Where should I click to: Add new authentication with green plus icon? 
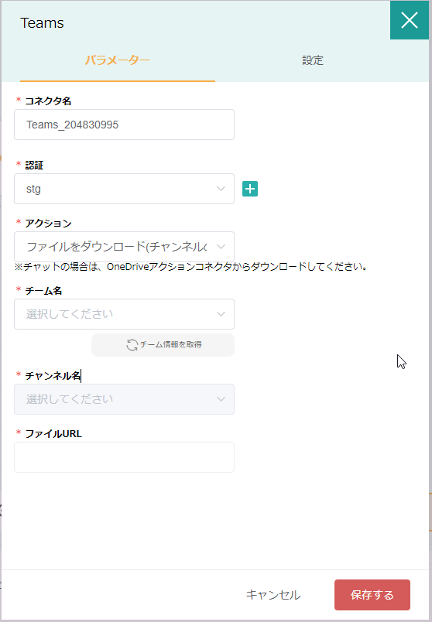click(x=250, y=189)
